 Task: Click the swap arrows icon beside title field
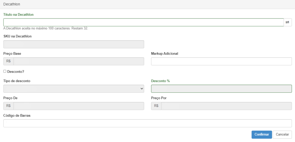pos(288,22)
